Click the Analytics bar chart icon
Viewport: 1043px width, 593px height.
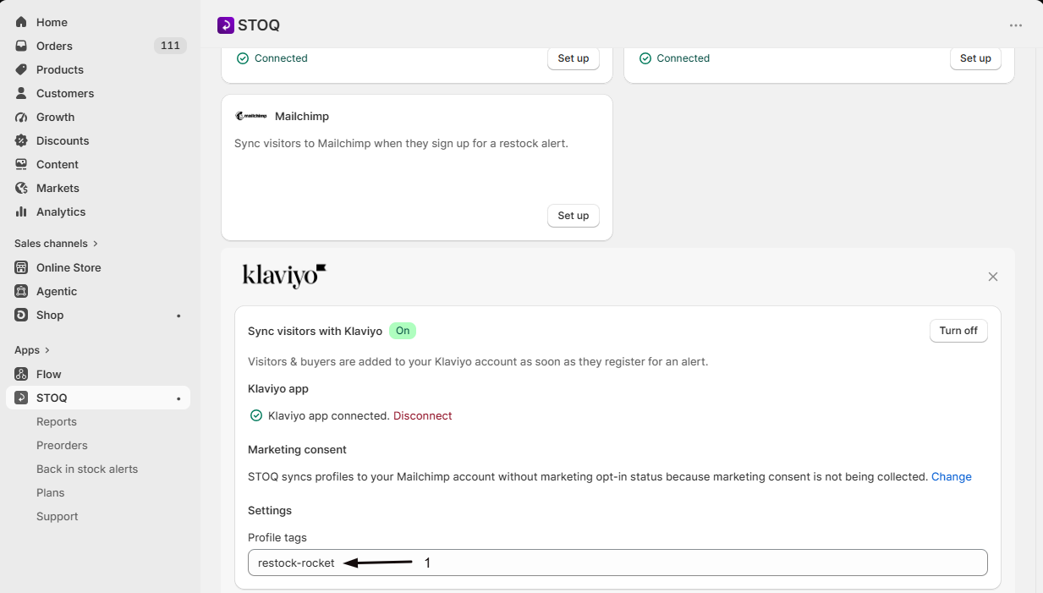[x=21, y=211]
